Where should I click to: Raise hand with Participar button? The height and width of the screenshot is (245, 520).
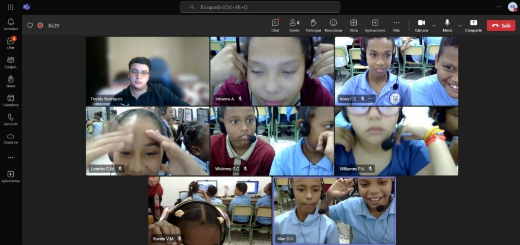click(x=313, y=25)
